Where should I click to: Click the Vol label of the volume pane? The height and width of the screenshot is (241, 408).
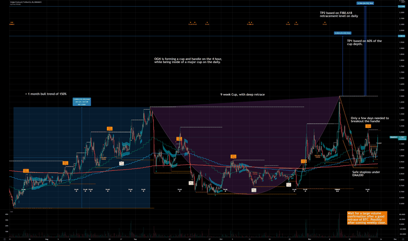point(11,212)
